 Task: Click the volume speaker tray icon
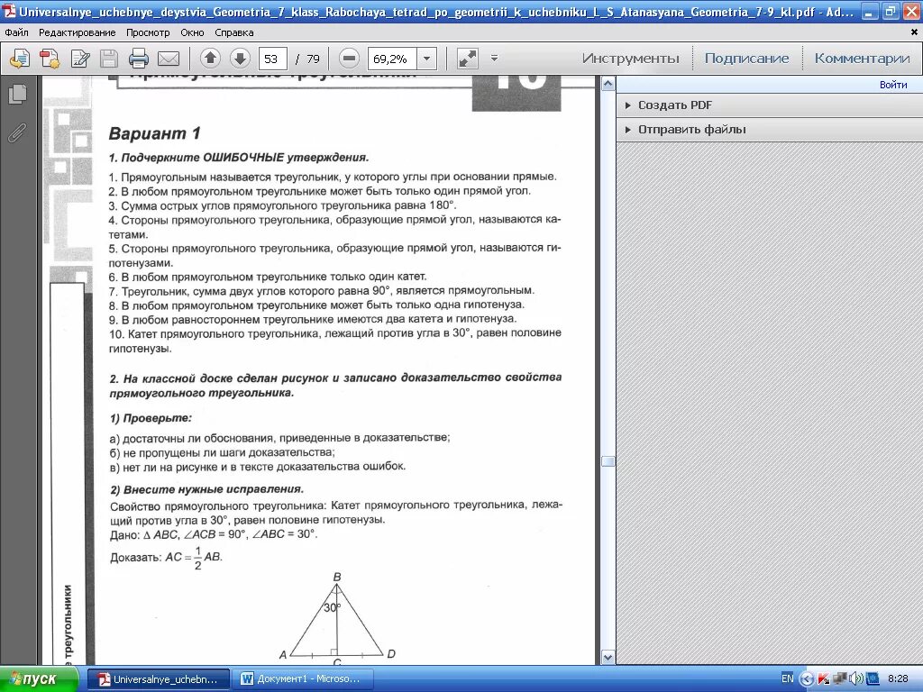click(x=856, y=679)
